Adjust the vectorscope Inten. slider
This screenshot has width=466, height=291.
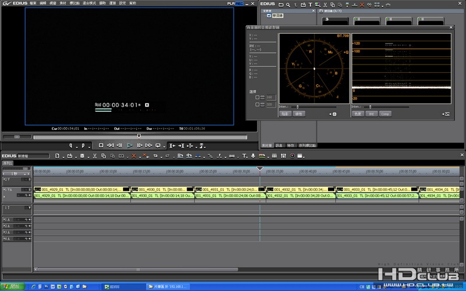298,107
